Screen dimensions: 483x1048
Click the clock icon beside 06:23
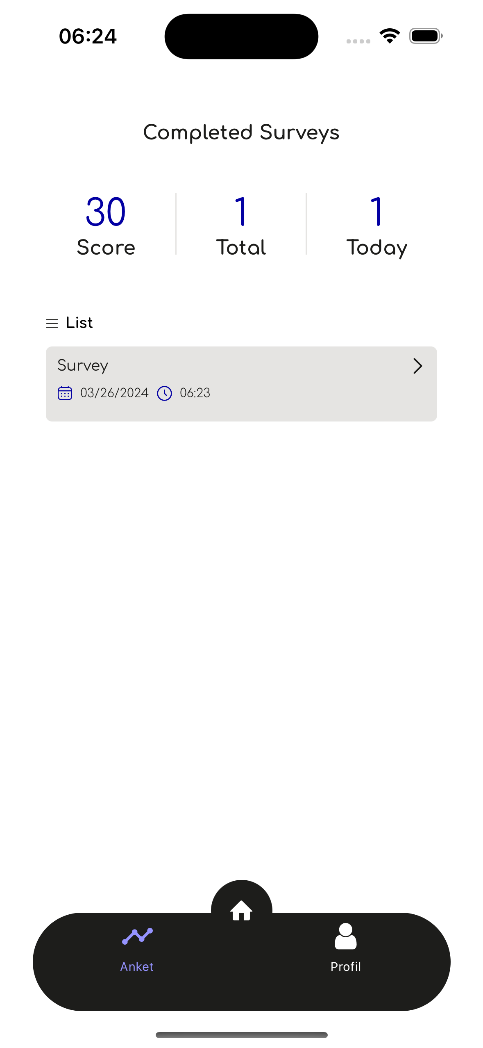[x=164, y=393]
